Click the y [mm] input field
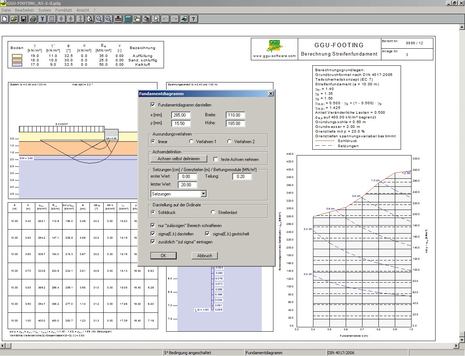The width and height of the screenshot is (465, 356). click(x=181, y=124)
